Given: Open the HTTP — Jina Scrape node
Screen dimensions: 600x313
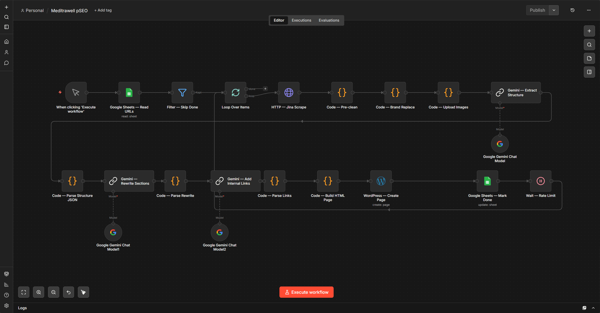Looking at the screenshot, I should pyautogui.click(x=289, y=92).
